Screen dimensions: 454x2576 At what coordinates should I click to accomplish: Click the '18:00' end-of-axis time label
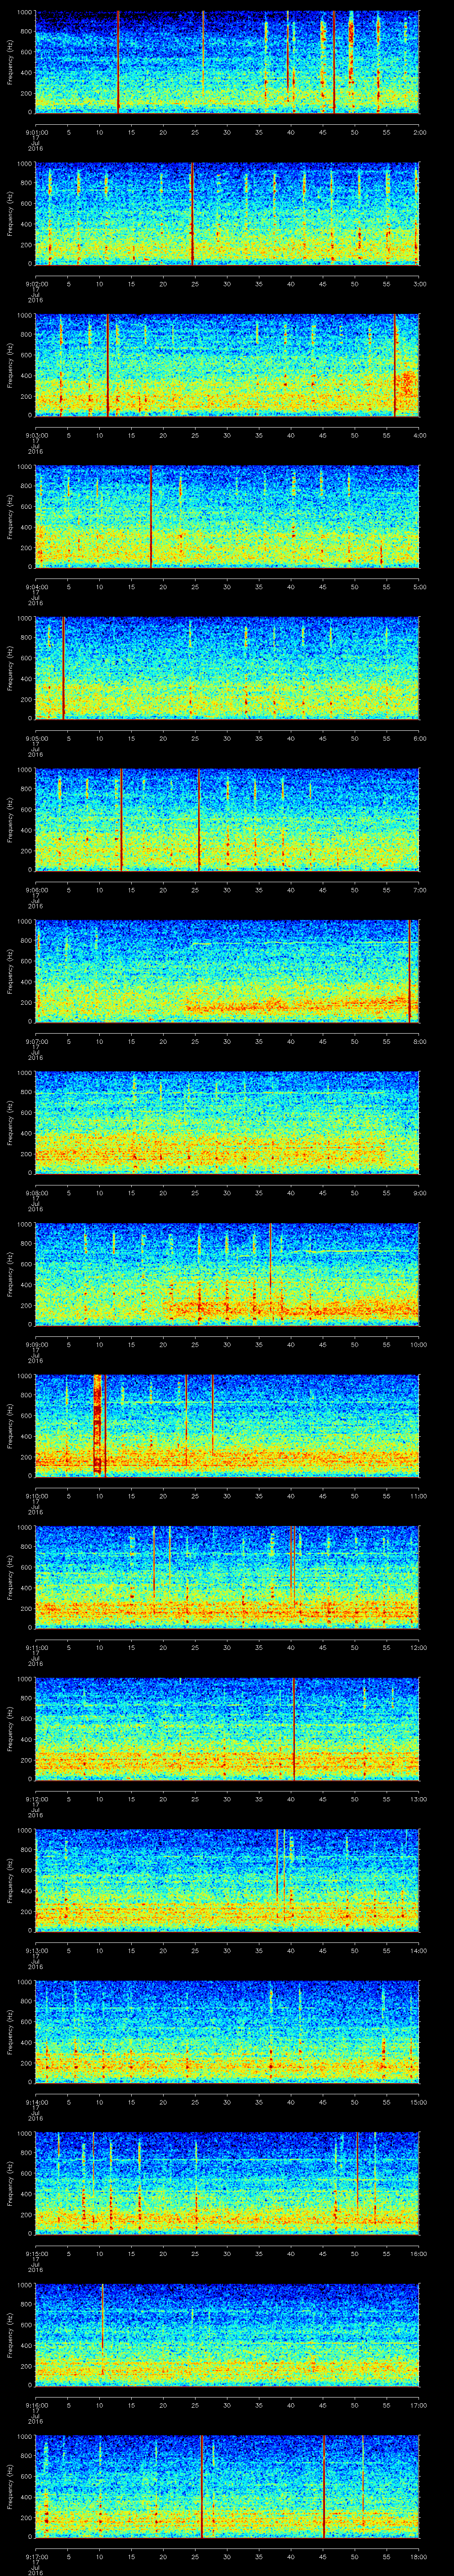point(419,2556)
